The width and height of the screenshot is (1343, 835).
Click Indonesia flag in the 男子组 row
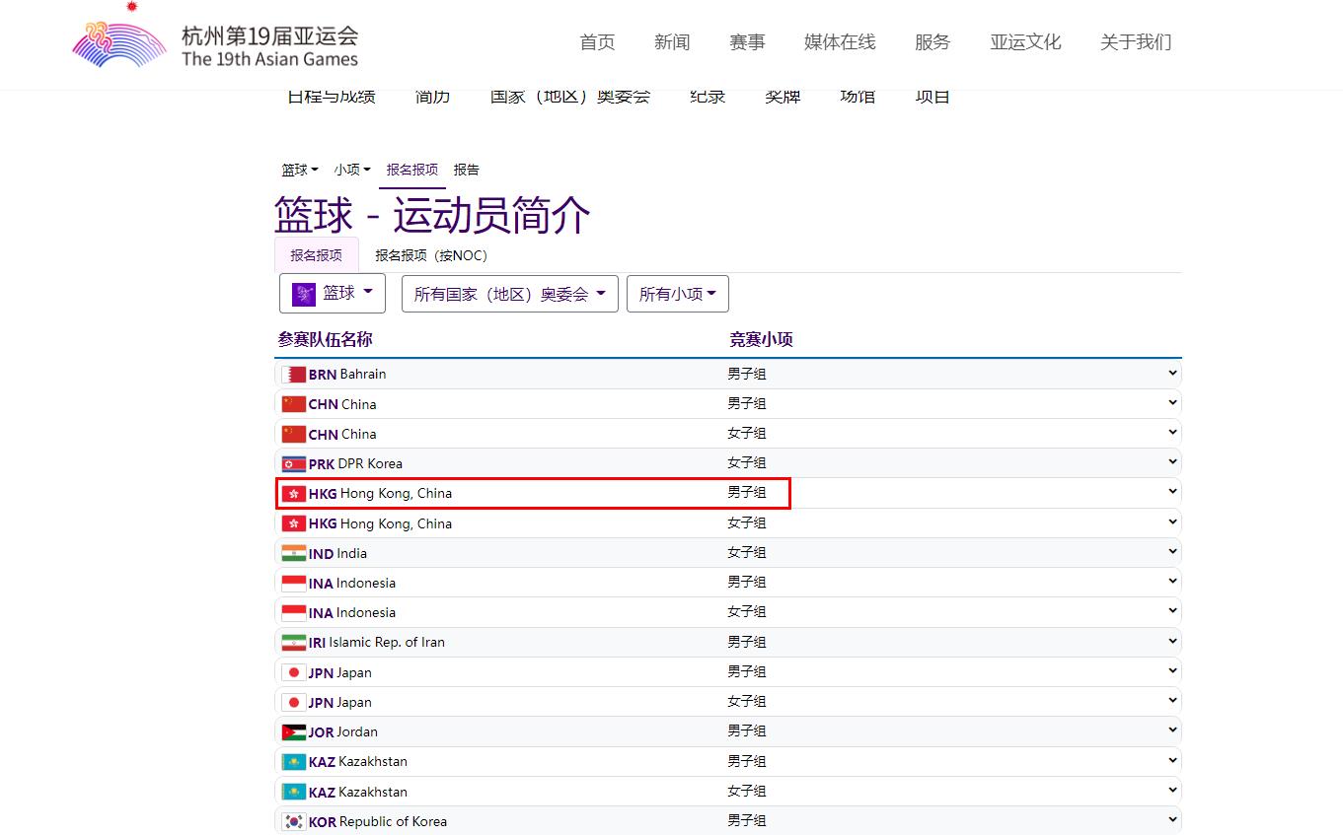click(294, 583)
